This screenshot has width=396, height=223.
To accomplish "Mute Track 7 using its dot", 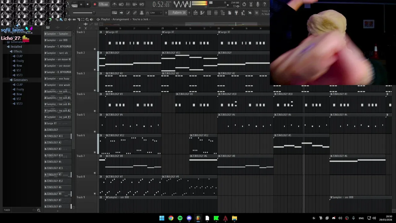I will (95, 173).
